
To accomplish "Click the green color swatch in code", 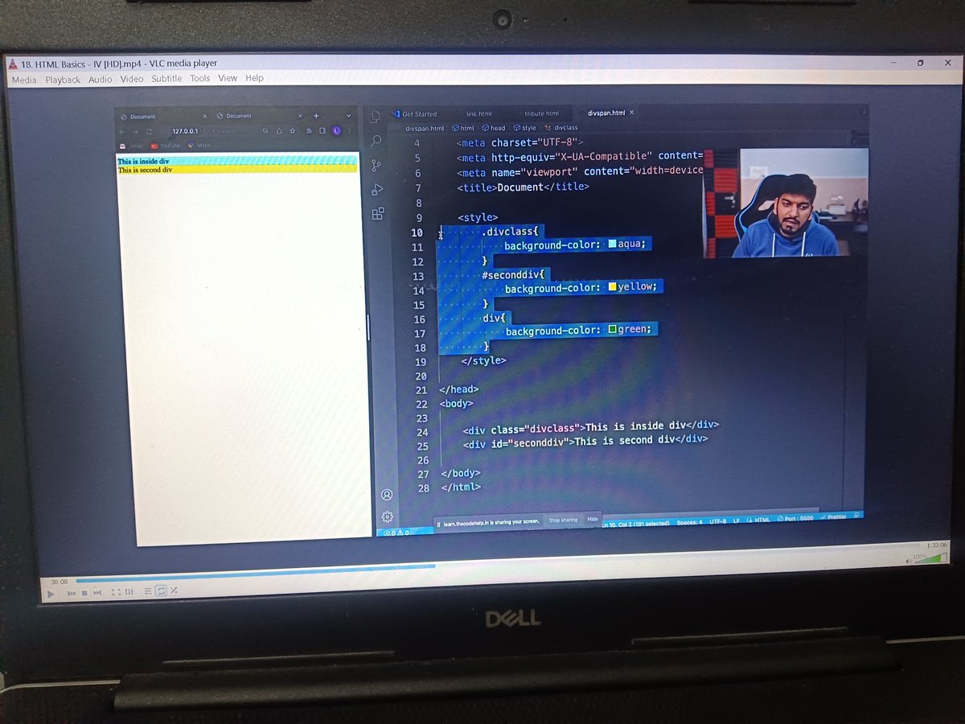I will tap(613, 329).
